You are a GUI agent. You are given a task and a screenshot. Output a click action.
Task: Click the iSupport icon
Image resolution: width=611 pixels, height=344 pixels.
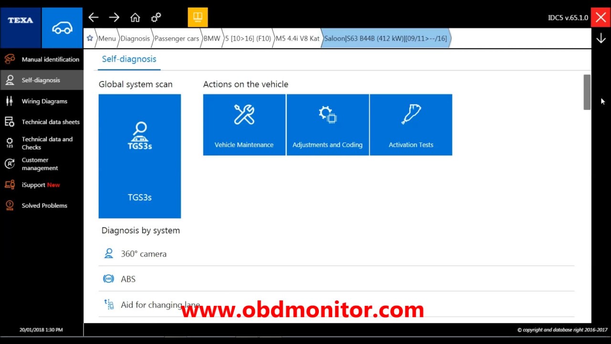pos(10,185)
